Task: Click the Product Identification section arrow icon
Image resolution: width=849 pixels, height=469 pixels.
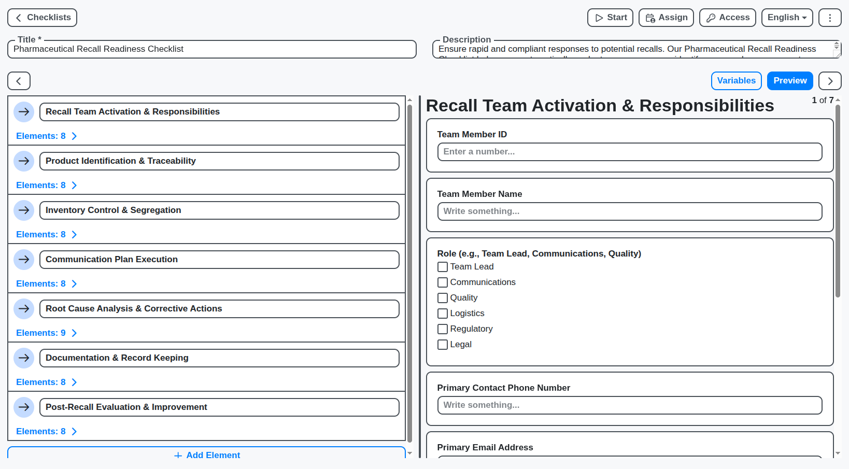Action: click(24, 161)
